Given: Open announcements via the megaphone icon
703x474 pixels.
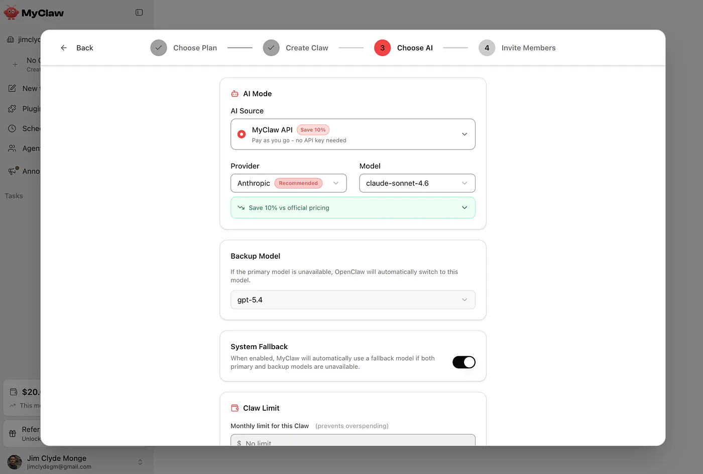Looking at the screenshot, I should [x=12, y=171].
